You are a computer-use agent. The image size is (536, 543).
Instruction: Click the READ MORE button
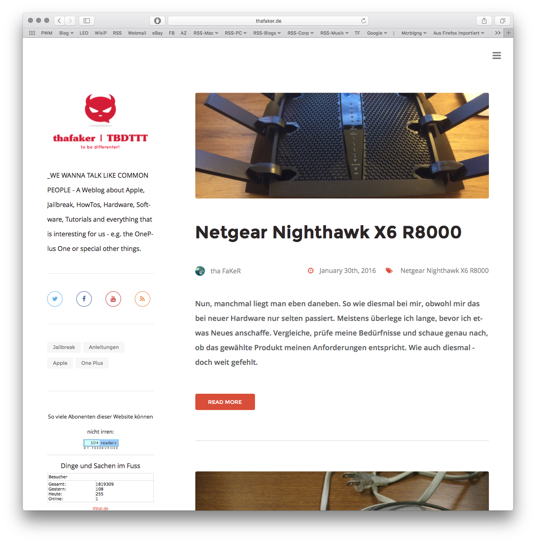tap(225, 402)
